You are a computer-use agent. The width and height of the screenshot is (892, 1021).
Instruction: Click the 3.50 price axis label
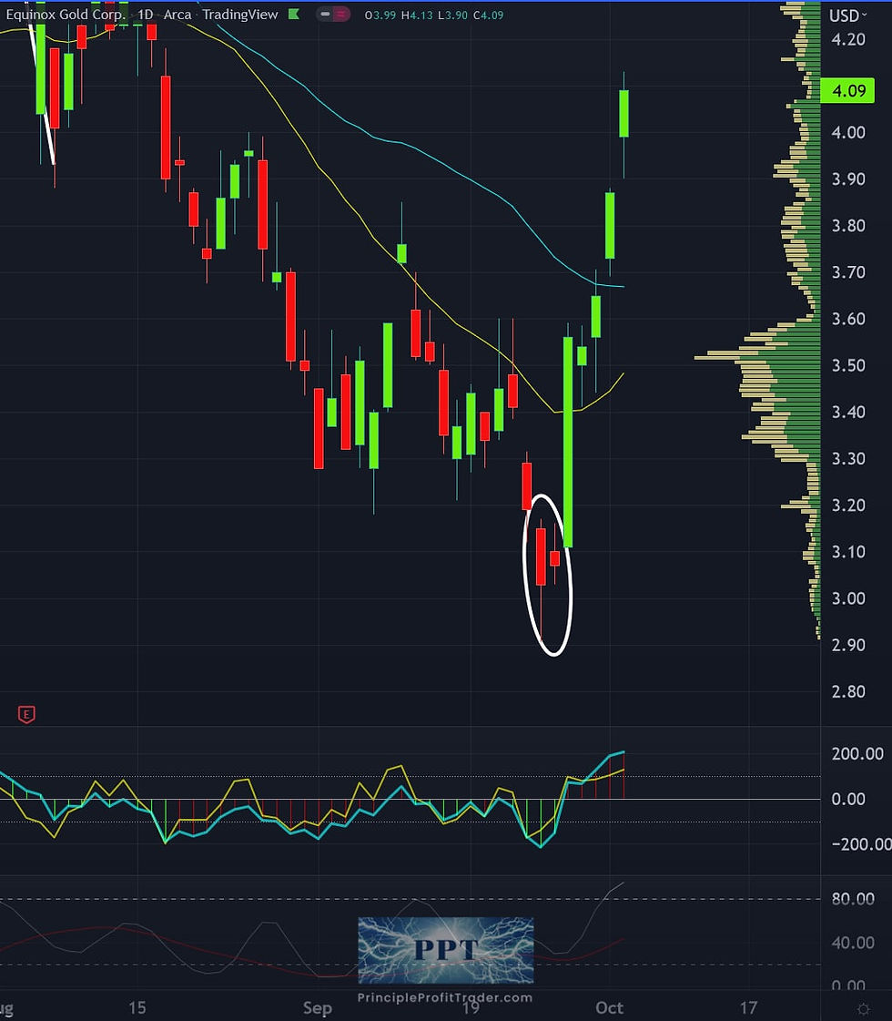(x=848, y=365)
